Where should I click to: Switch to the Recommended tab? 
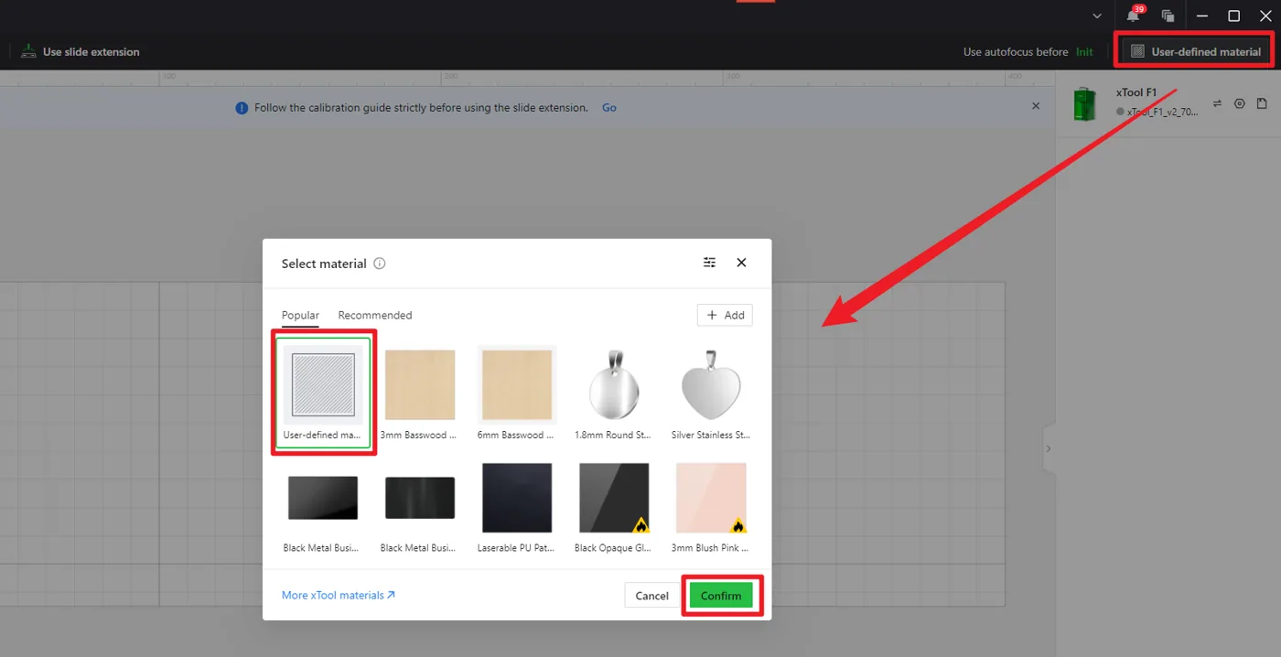375,315
